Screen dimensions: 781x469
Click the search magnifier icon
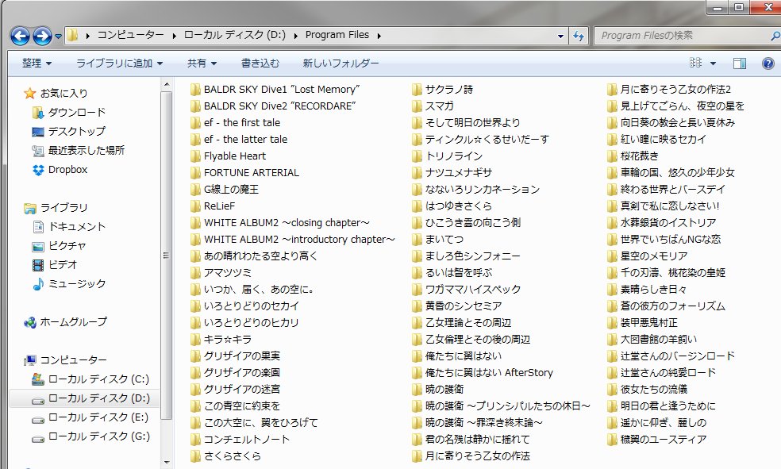[775, 36]
